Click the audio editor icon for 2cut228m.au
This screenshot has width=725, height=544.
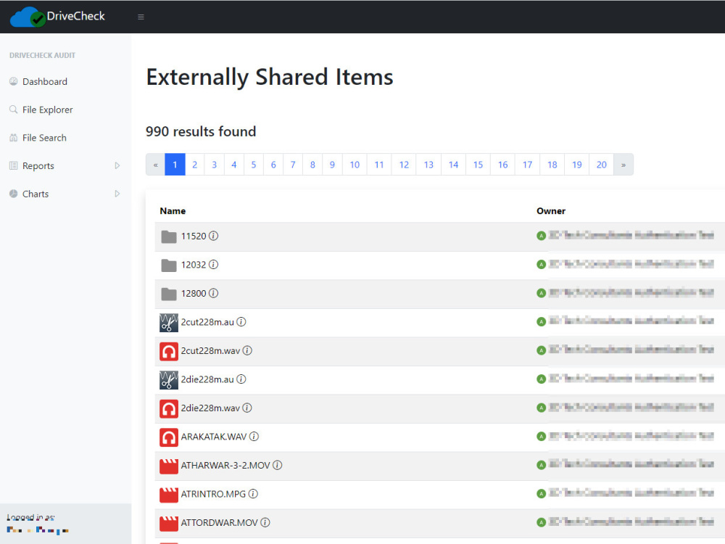click(169, 323)
